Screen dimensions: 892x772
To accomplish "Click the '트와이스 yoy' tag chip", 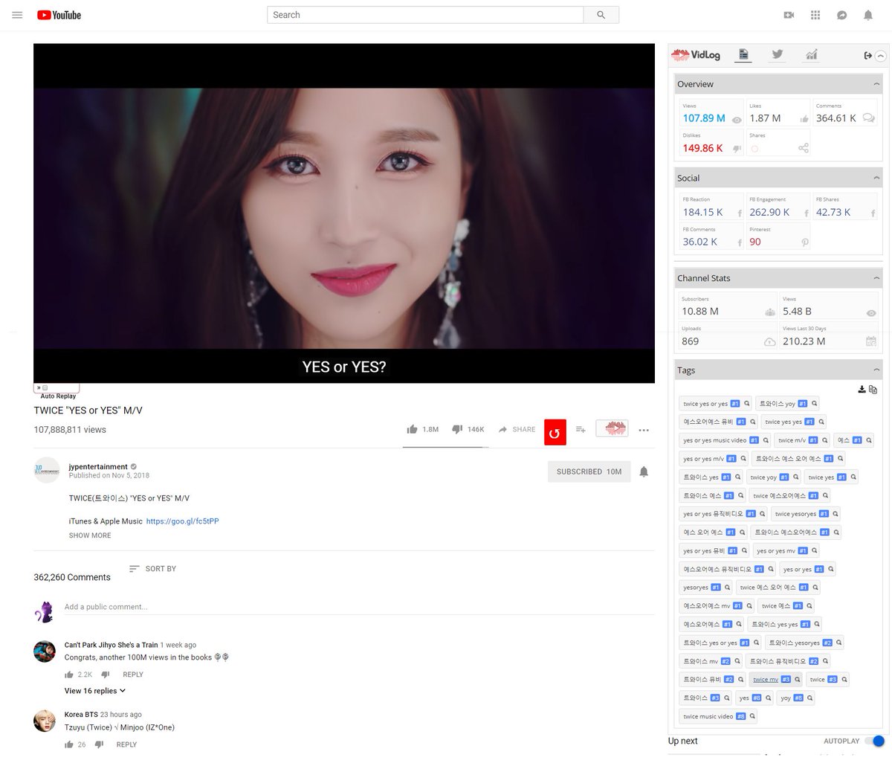I will tap(787, 403).
